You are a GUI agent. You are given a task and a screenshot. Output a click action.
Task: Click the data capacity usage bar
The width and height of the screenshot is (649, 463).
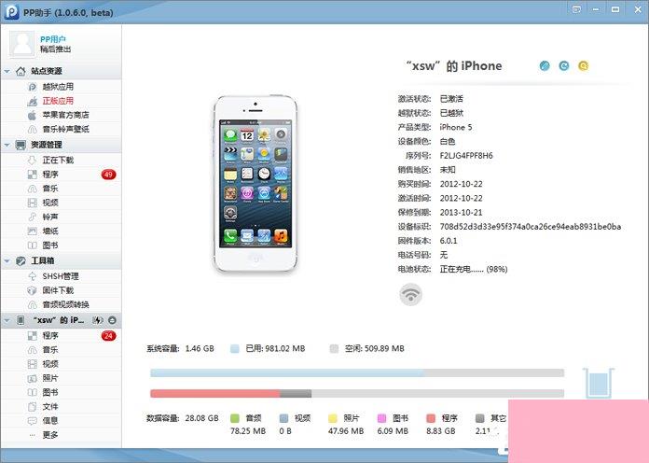(x=357, y=393)
